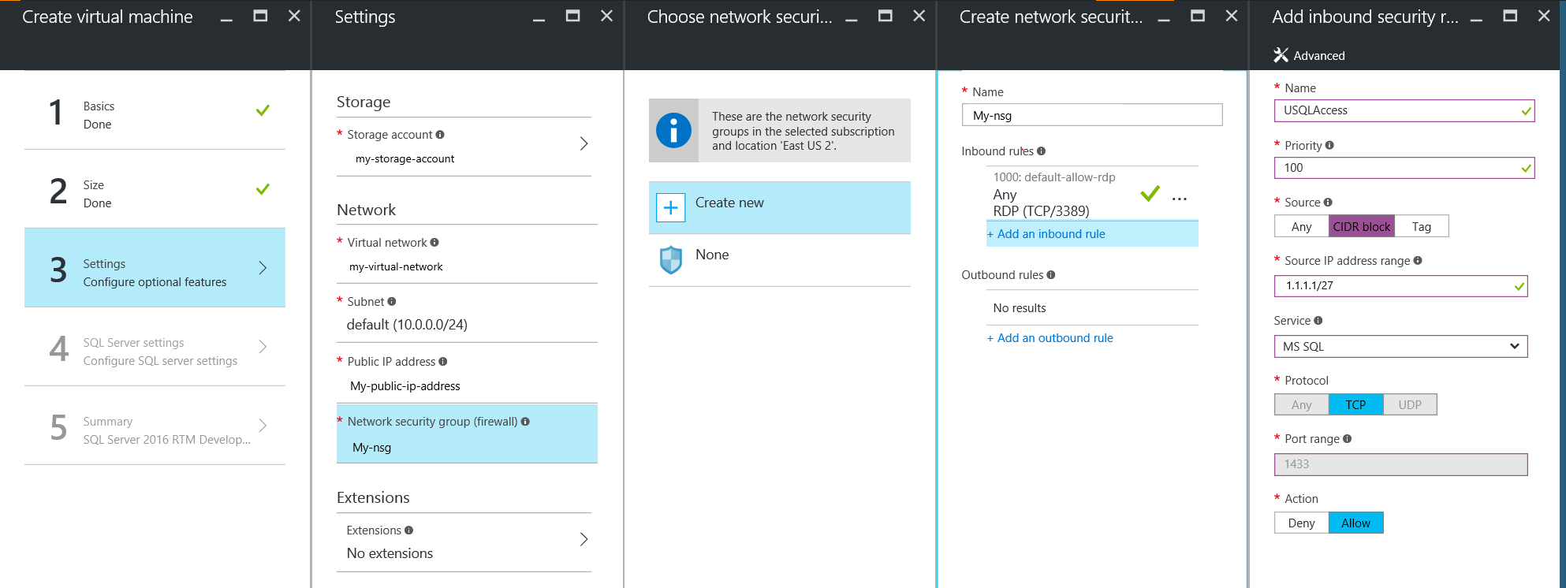Expand Extensions chevron in Settings
The height and width of the screenshot is (588, 1566).
click(x=584, y=539)
